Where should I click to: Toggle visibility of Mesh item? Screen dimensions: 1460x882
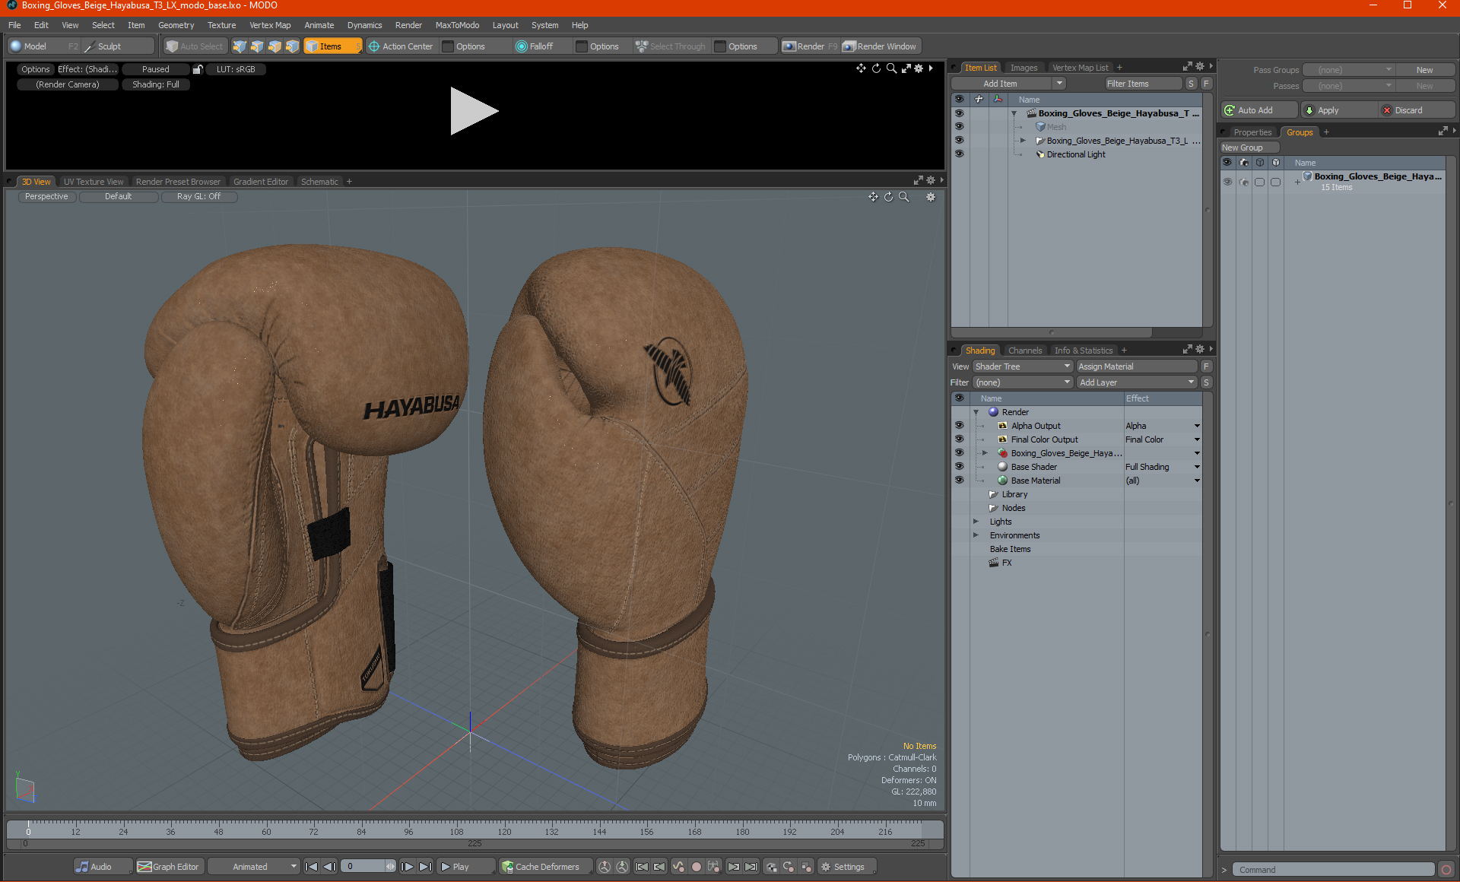[x=959, y=127]
